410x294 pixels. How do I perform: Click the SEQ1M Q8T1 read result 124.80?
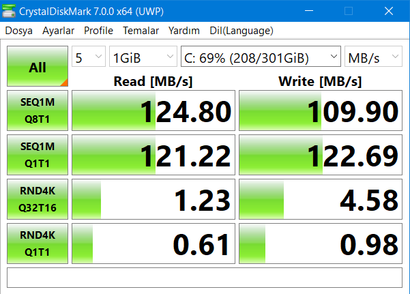(x=153, y=111)
